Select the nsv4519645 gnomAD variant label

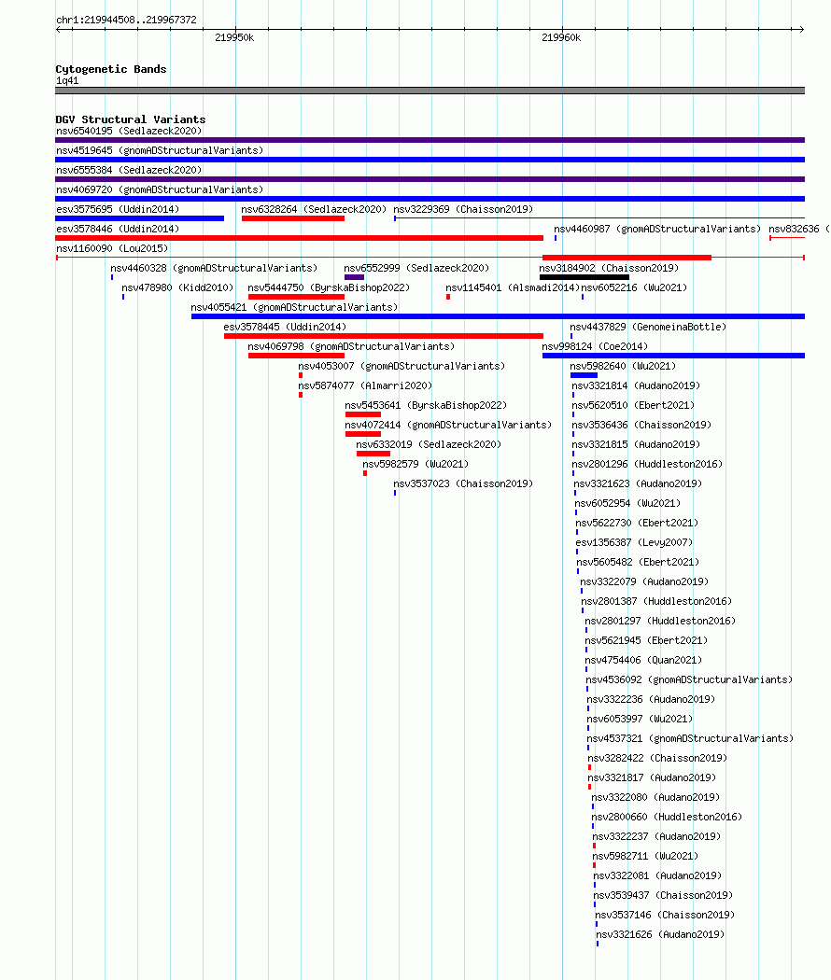[160, 150]
